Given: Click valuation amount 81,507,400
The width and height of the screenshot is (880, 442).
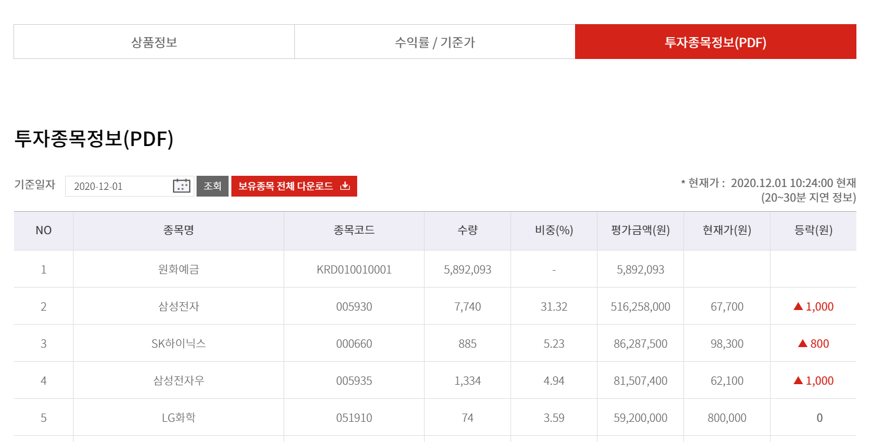Looking at the screenshot, I should tap(640, 381).
